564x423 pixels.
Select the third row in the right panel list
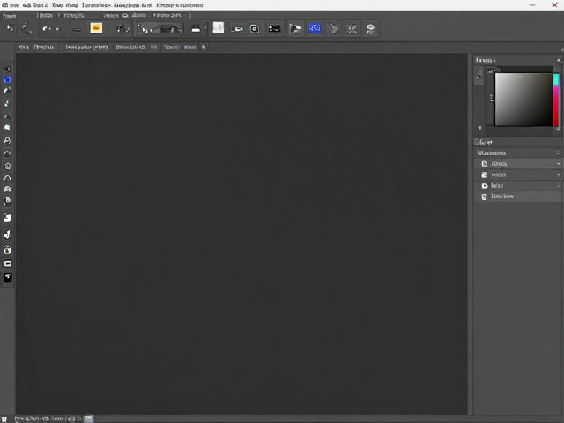(518, 186)
